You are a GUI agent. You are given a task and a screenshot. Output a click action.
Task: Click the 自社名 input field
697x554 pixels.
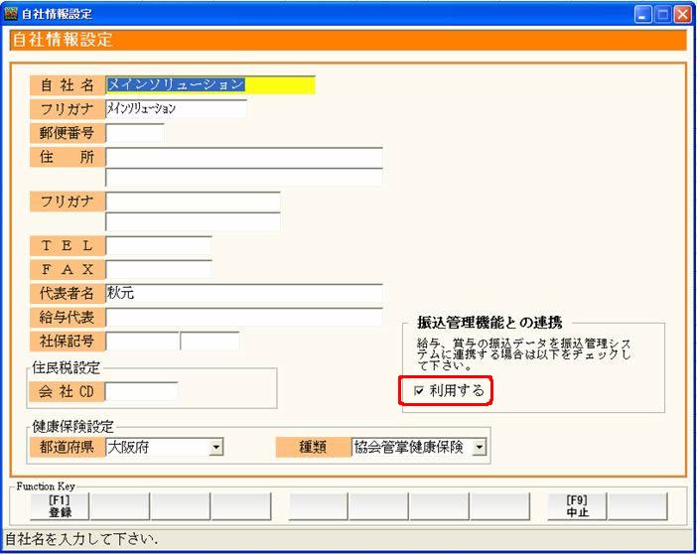[209, 85]
